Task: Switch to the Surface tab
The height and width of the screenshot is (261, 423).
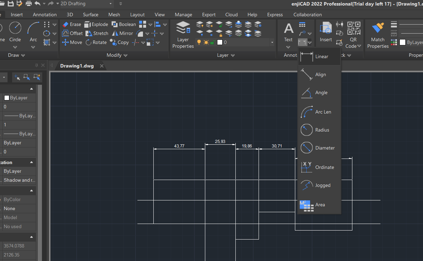Action: 90,15
